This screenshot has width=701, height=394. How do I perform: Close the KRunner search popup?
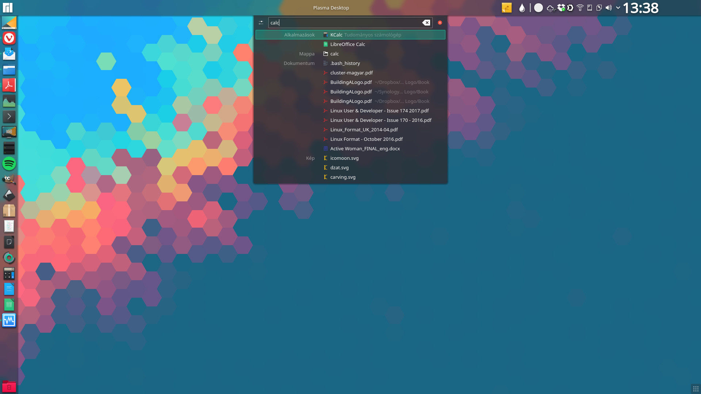[440, 23]
